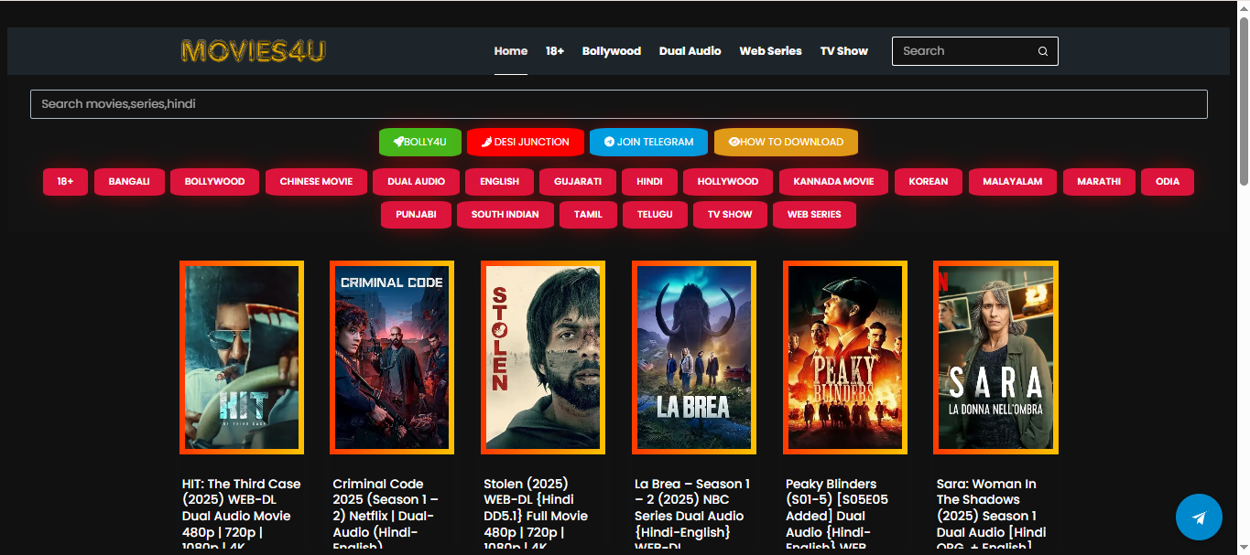Open the Sara poster thumbnail
1250x555 pixels.
point(995,358)
